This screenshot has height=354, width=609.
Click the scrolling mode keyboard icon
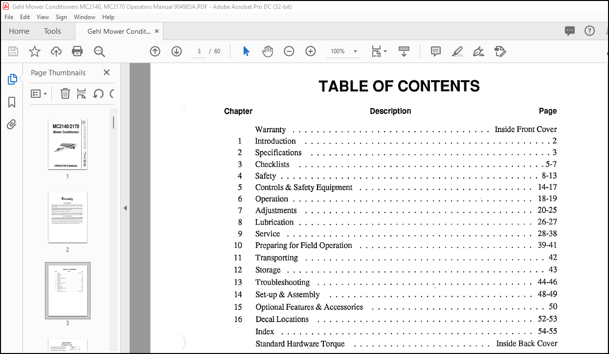pyautogui.click(x=404, y=51)
